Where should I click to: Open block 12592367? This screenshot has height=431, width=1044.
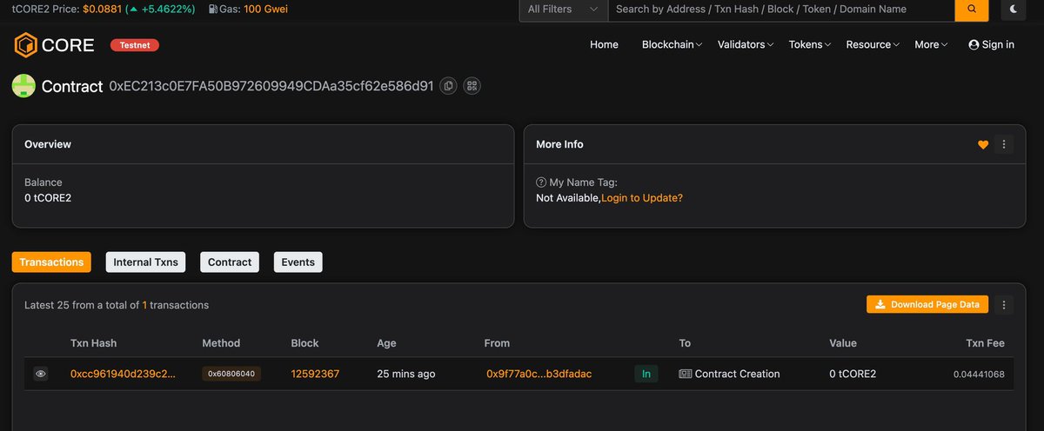point(315,374)
